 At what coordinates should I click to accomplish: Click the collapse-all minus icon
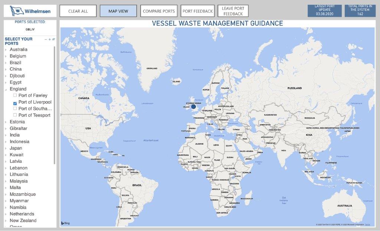click(46, 39)
